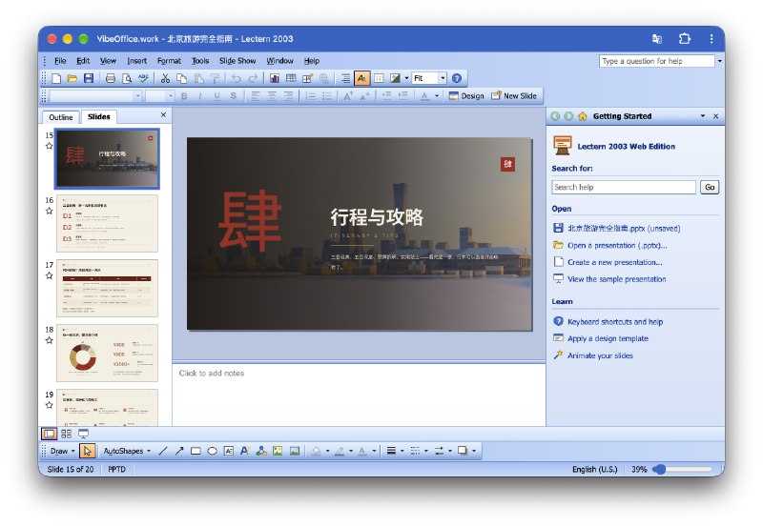Open Print Preview from the toolbar
Image resolution: width=763 pixels, height=527 pixels.
point(127,78)
